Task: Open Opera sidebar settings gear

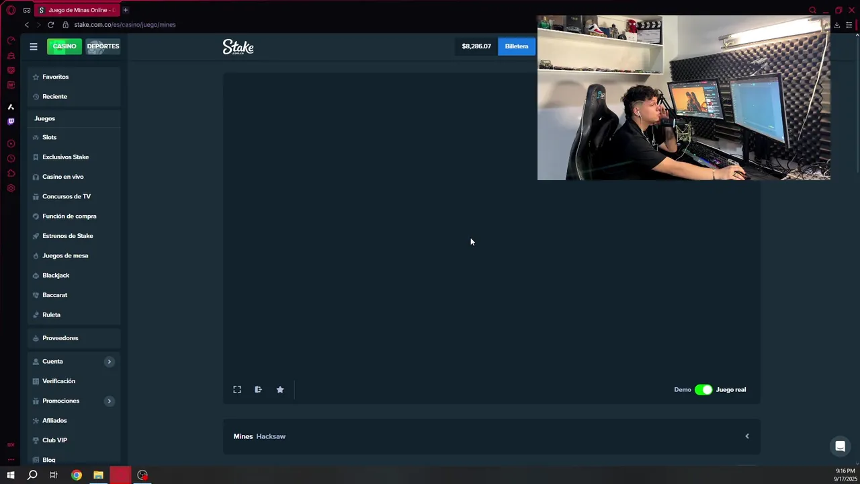Action: pyautogui.click(x=11, y=188)
